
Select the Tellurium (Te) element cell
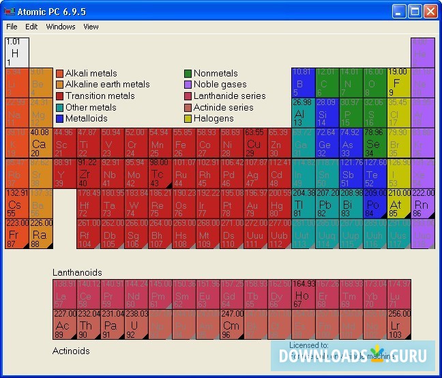coord(375,173)
